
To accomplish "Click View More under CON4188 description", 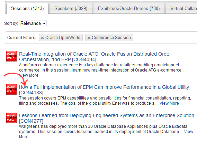I will 169,103.
